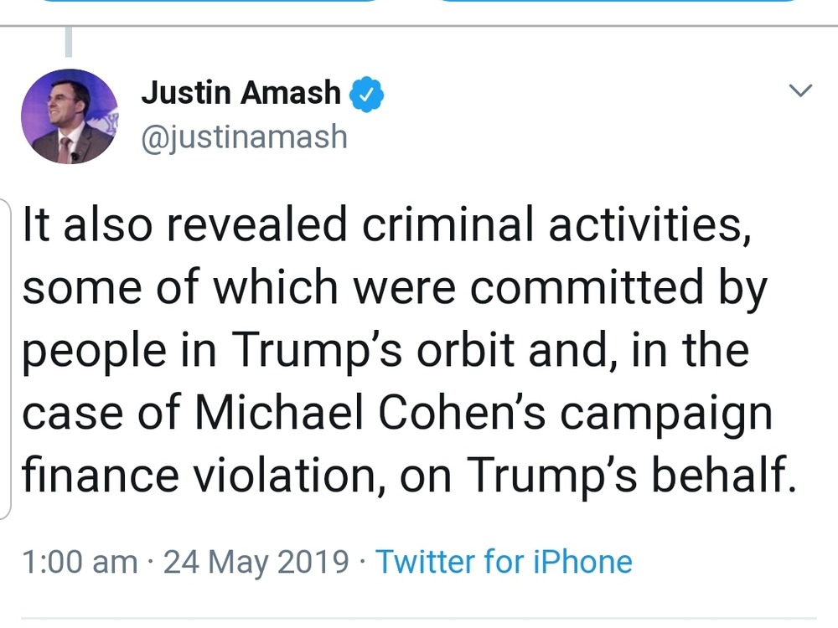The image size is (838, 628).
Task: Click the Twitter for iPhone source link
Action: pos(504,561)
